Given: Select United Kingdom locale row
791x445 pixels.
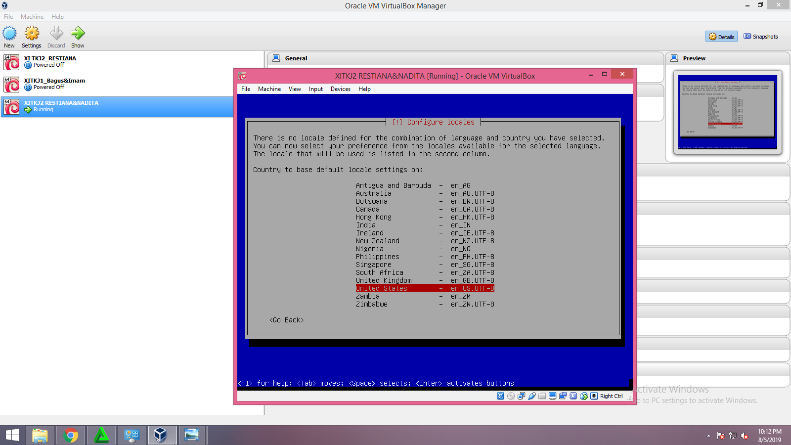Looking at the screenshot, I should (x=425, y=280).
